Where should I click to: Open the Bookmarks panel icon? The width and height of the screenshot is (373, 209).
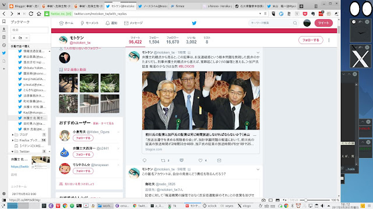[x=4, y=21]
